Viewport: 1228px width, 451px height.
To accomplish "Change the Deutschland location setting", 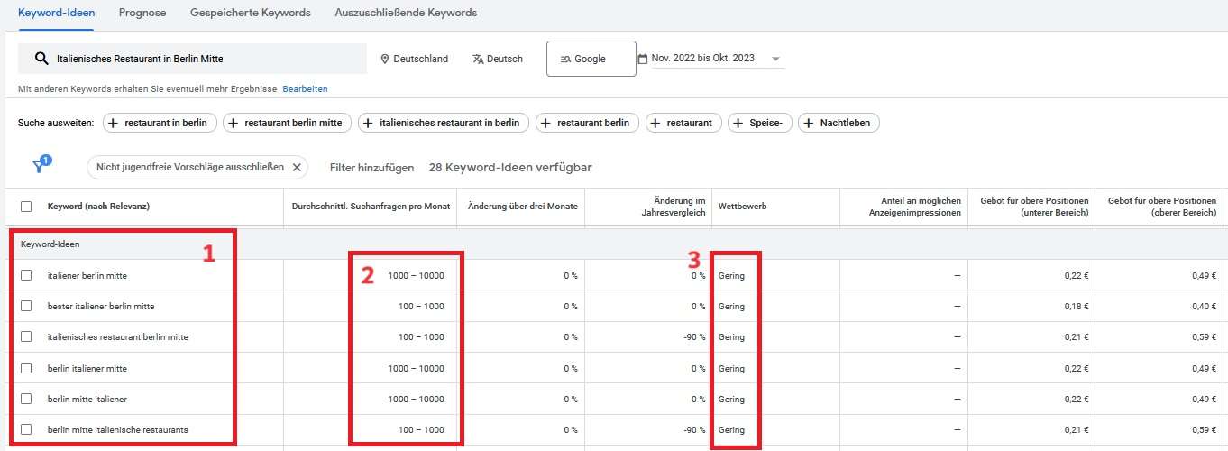I will (x=414, y=59).
